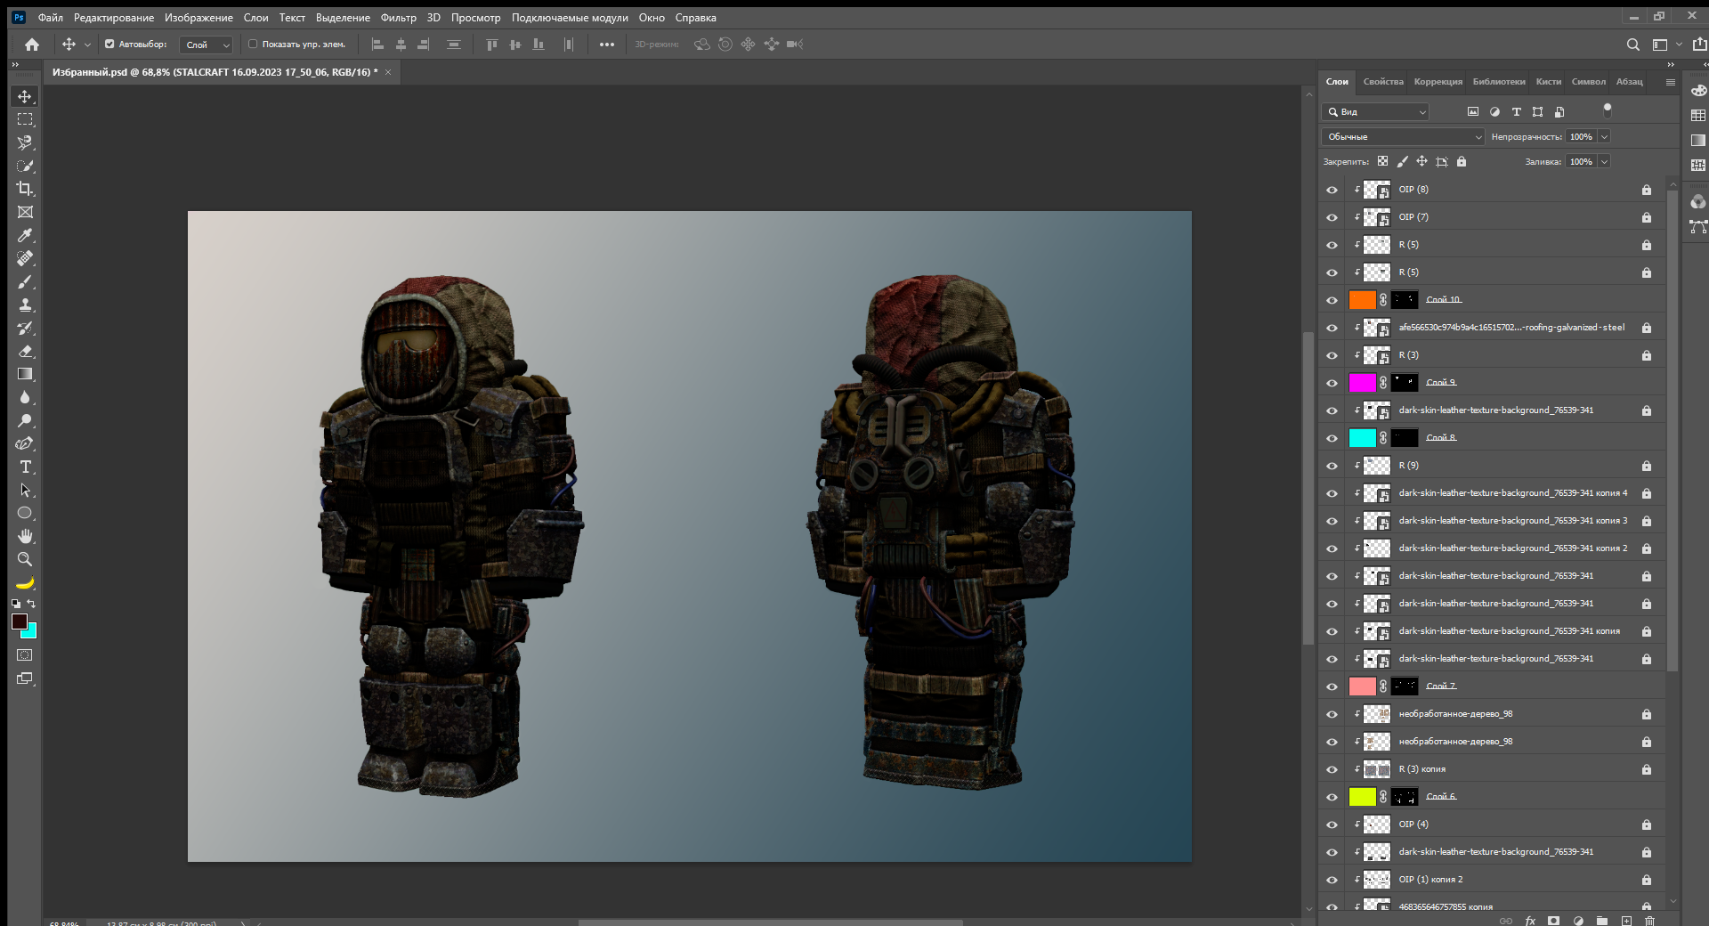Viewport: 1709px width, 926px height.
Task: Select the Eyedropper tool
Action: 25,235
